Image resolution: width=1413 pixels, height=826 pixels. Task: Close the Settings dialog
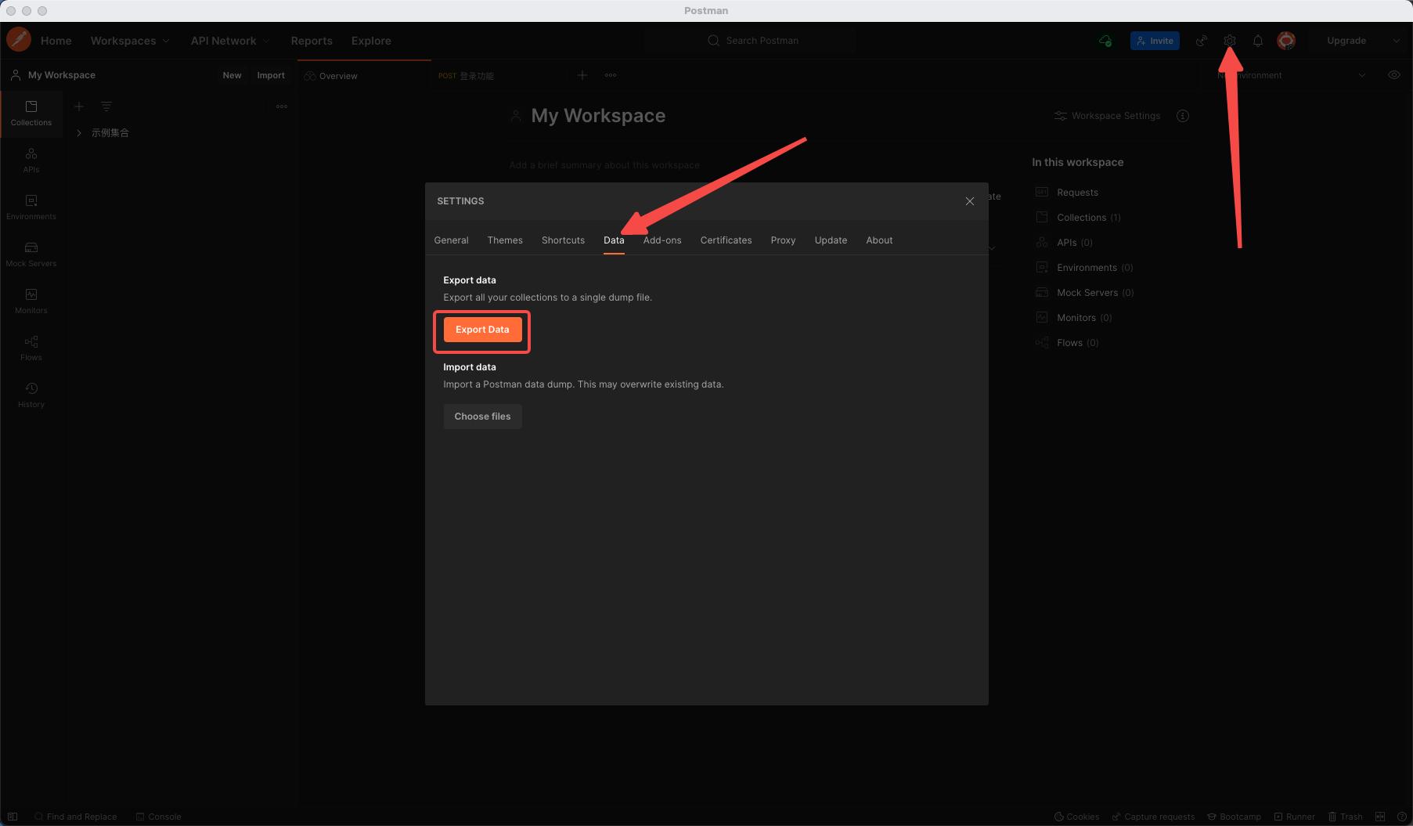[969, 201]
